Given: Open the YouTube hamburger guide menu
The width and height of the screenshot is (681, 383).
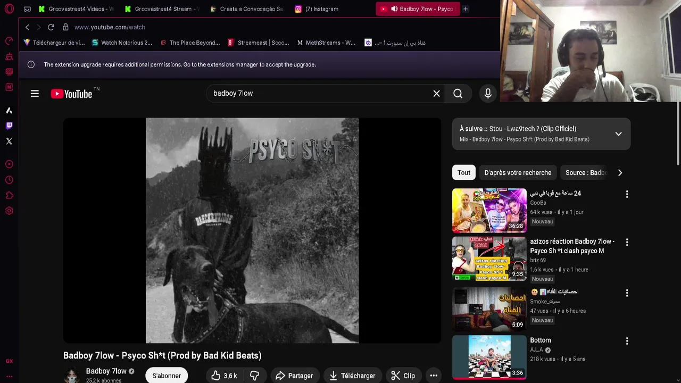Looking at the screenshot, I should point(35,94).
